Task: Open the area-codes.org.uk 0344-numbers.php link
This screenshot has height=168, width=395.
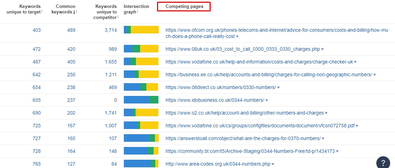Action: (218, 164)
